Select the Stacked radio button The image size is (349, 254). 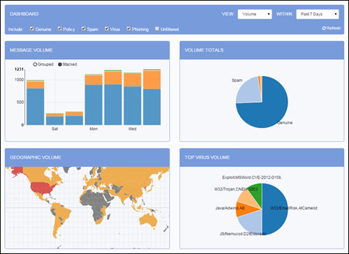click(60, 65)
